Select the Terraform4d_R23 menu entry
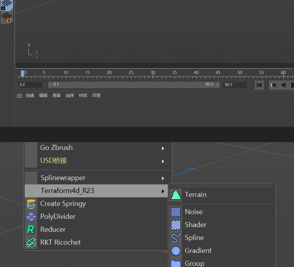The height and width of the screenshot is (267, 294). [x=96, y=191]
